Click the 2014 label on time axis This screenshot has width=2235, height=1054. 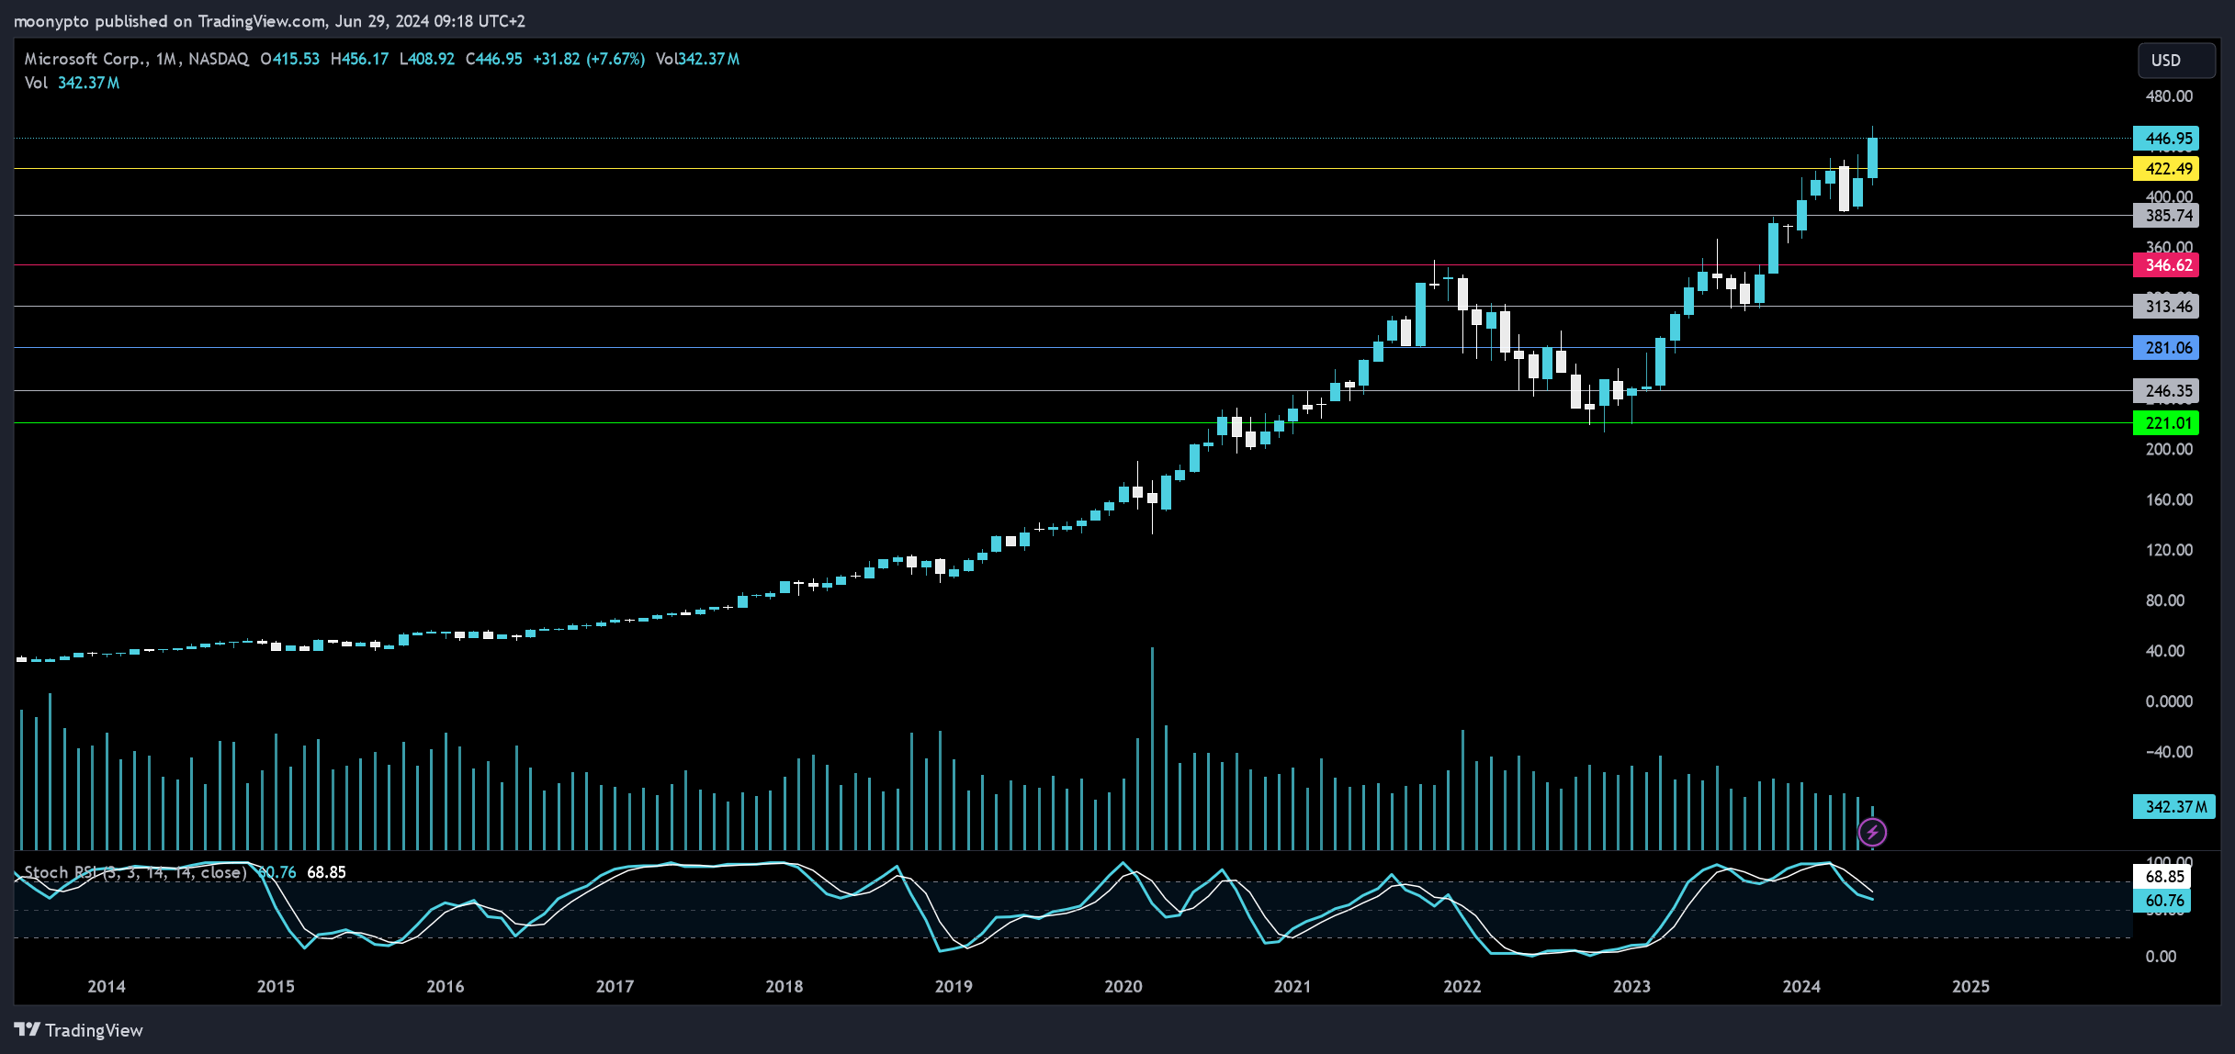point(107,986)
